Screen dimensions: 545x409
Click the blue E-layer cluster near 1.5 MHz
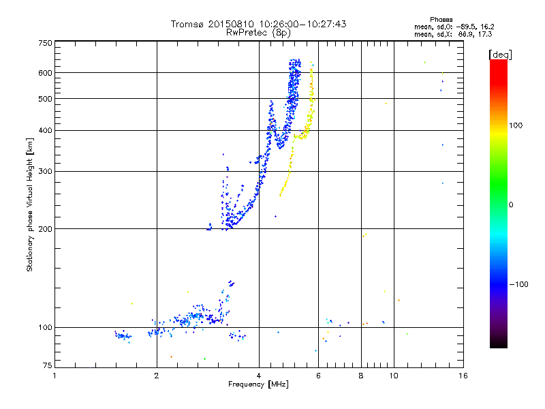[123, 335]
